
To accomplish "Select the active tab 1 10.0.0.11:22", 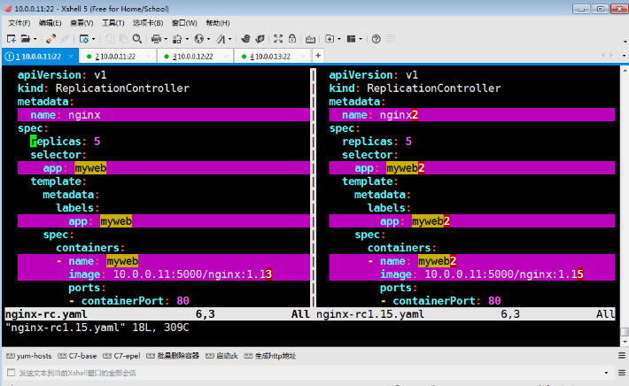I will coord(38,57).
